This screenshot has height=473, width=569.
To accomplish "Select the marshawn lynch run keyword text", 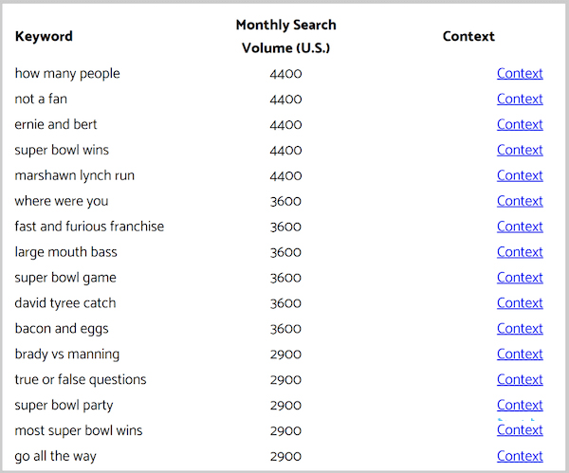I will [x=74, y=176].
